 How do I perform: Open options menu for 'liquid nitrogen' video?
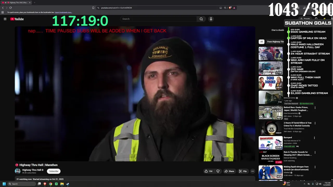(x=315, y=167)
